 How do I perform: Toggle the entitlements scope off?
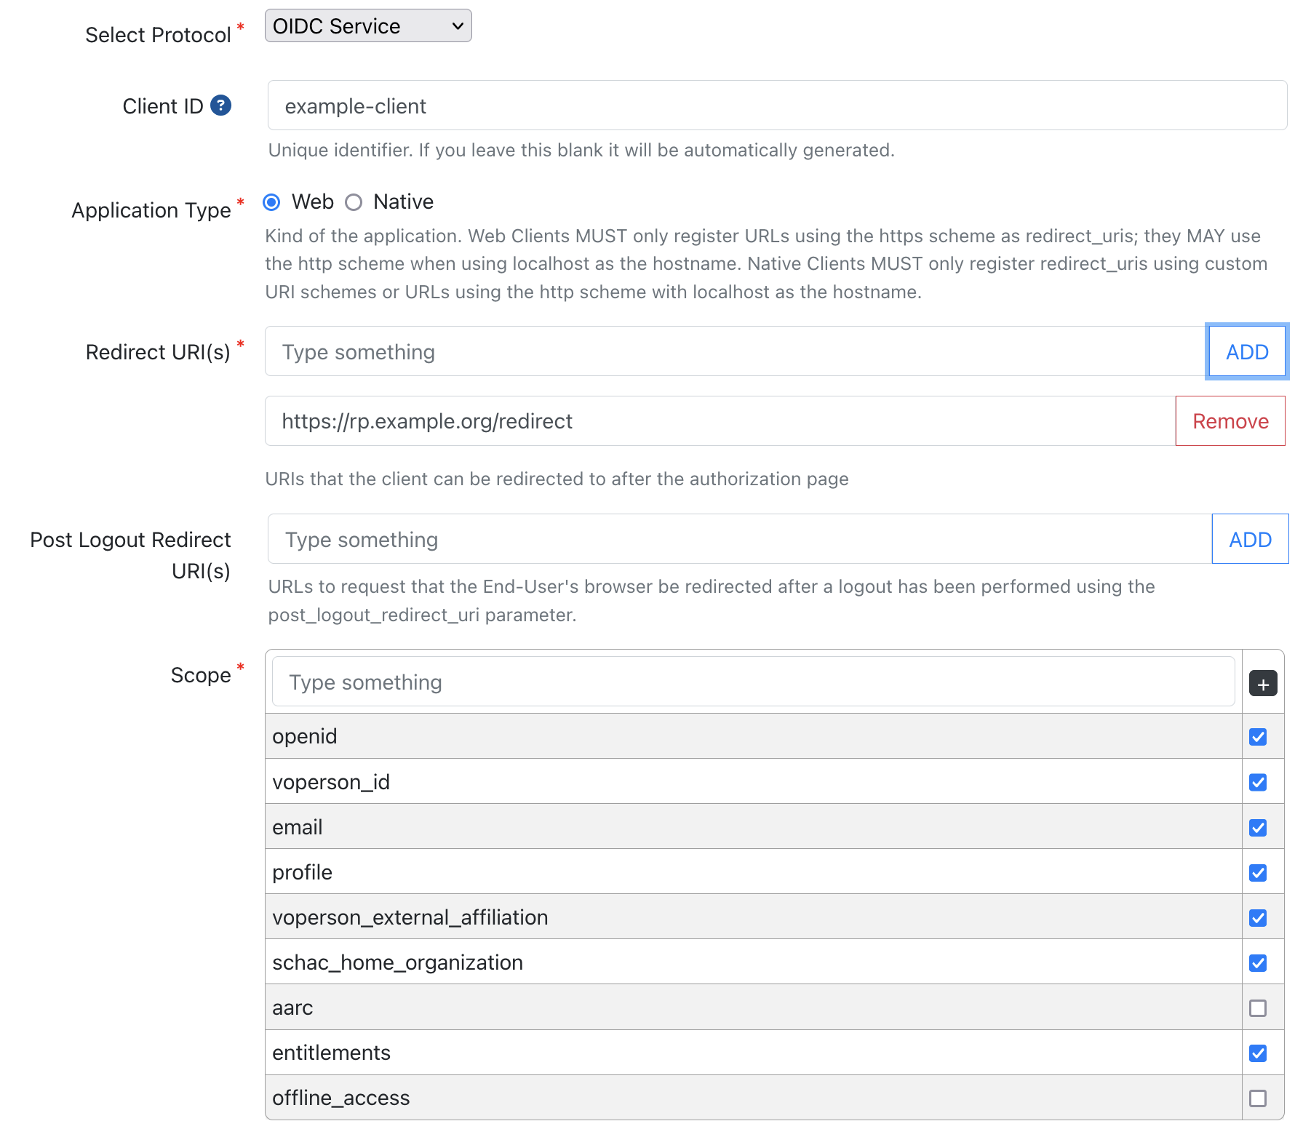pos(1258,1053)
